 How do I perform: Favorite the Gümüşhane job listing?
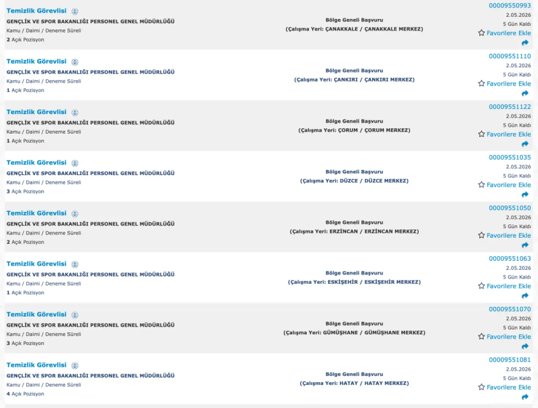[x=504, y=337]
